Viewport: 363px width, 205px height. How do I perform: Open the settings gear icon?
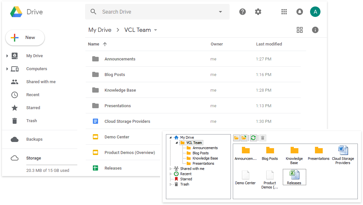click(x=258, y=12)
